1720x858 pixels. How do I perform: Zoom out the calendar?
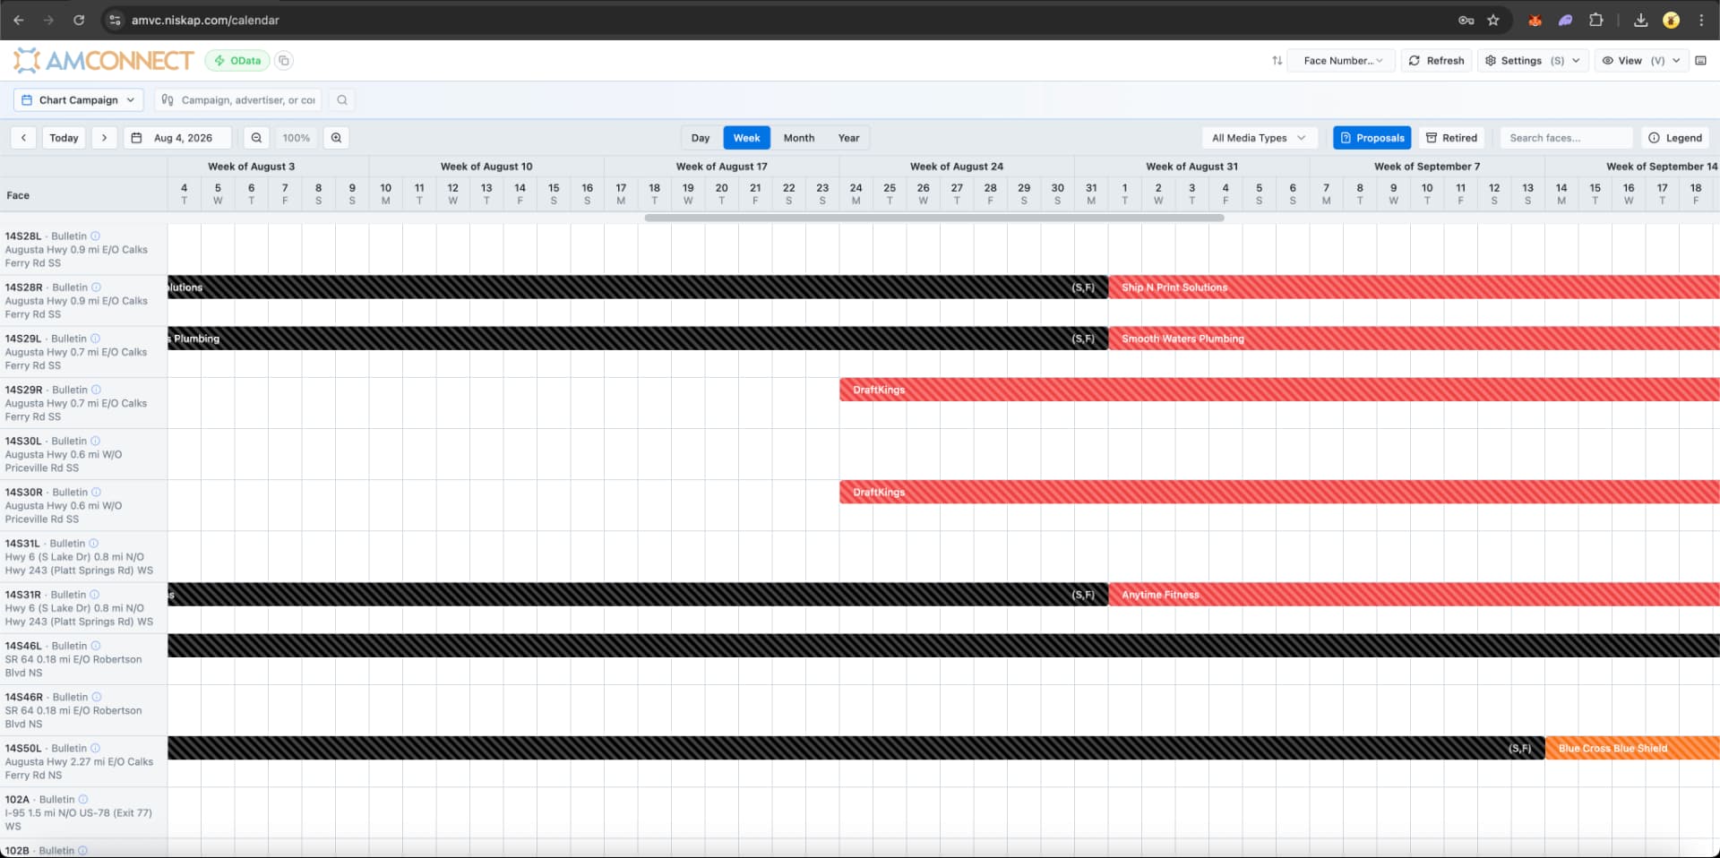click(256, 138)
